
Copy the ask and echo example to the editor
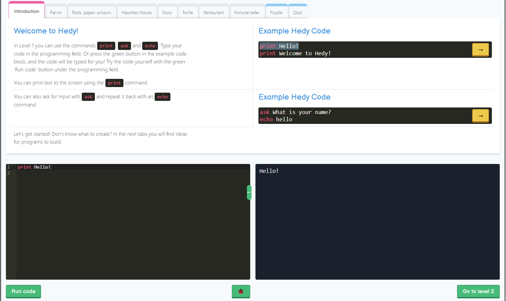(480, 116)
